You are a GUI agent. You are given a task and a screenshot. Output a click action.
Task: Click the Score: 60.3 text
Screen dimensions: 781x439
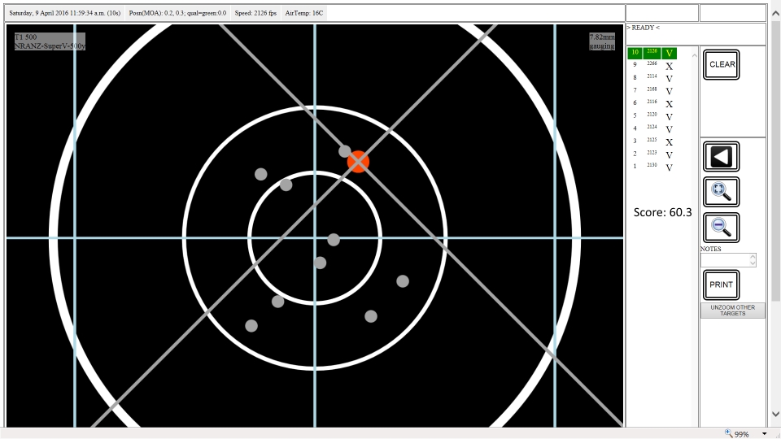click(x=662, y=212)
